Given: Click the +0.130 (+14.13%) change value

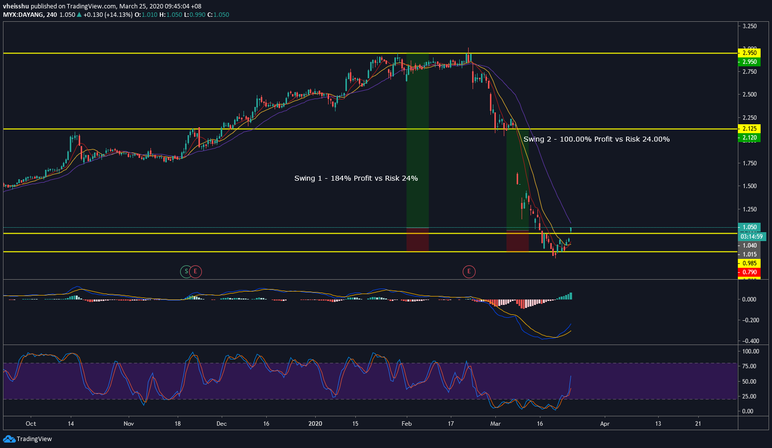Looking at the screenshot, I should [108, 15].
